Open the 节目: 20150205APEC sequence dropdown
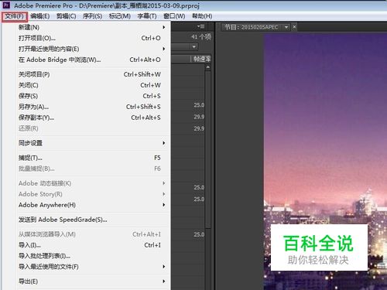Viewport: 387px width, 290px height. coord(286,27)
